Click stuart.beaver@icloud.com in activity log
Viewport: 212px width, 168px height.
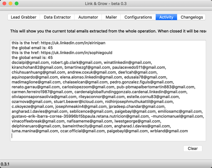[78, 102]
